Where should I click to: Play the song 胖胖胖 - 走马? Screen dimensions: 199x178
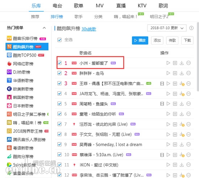click(x=168, y=73)
